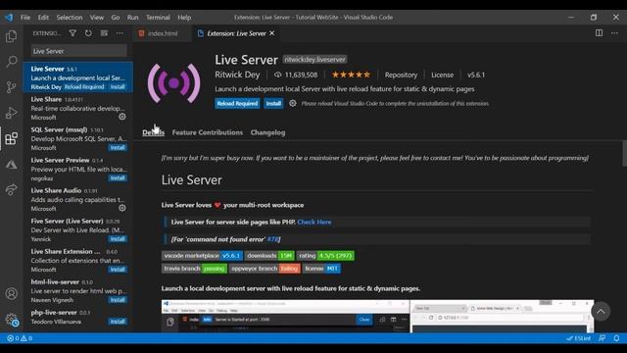Click the extensions search field
627x353 pixels.
(78, 51)
